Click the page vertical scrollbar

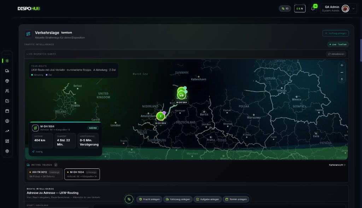pyautogui.click(x=361, y=50)
